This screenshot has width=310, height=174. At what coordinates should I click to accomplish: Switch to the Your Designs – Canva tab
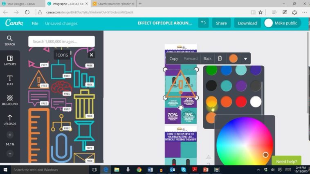(x=22, y=4)
